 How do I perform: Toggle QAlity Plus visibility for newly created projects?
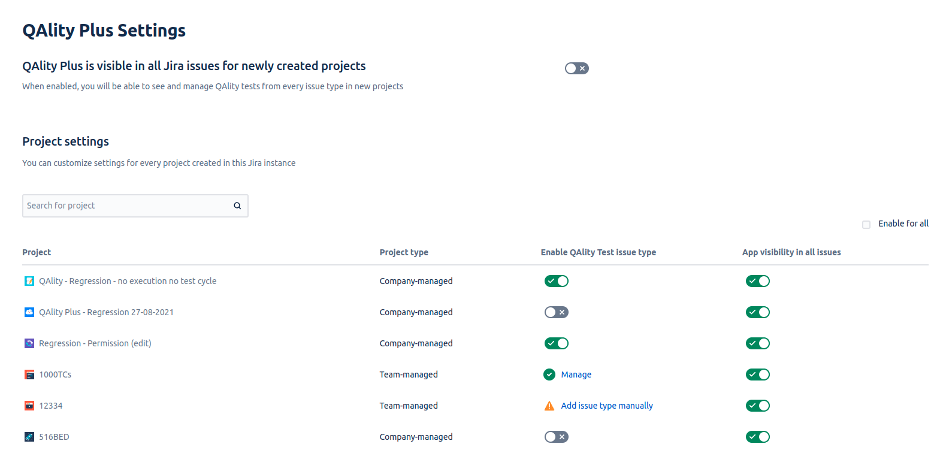(x=577, y=68)
